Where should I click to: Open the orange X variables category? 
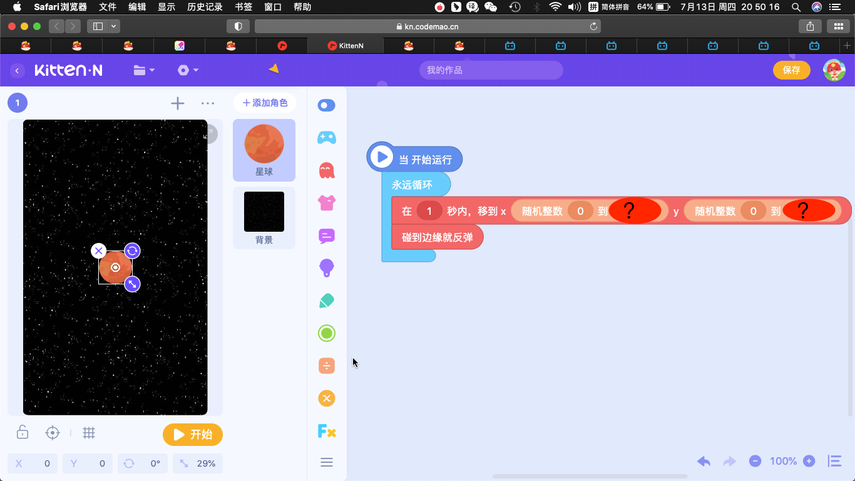[327, 398]
